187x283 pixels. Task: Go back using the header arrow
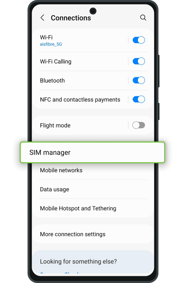[42, 18]
